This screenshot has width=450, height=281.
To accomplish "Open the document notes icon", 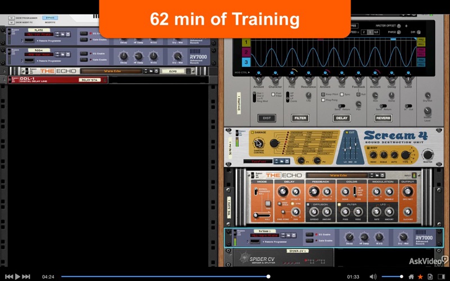I will click(430, 277).
